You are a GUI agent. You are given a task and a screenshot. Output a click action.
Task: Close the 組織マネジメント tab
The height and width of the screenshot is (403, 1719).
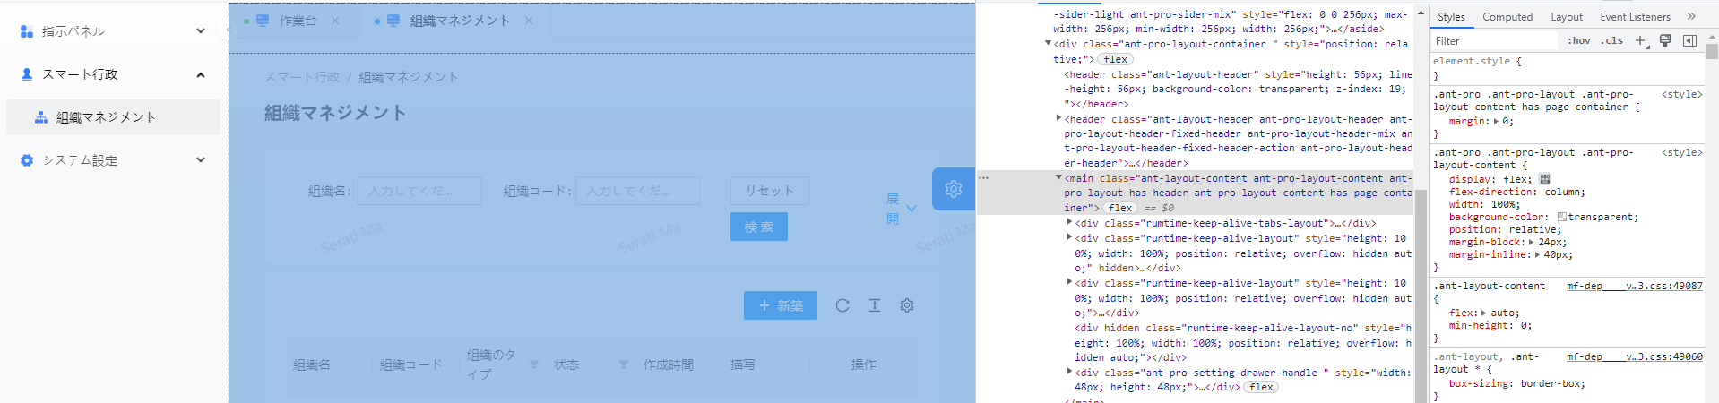click(x=529, y=21)
